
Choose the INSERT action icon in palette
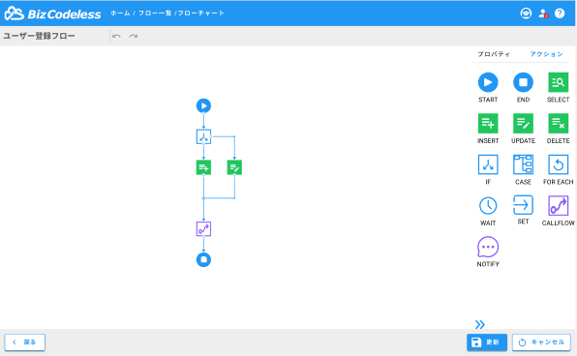pyautogui.click(x=488, y=123)
